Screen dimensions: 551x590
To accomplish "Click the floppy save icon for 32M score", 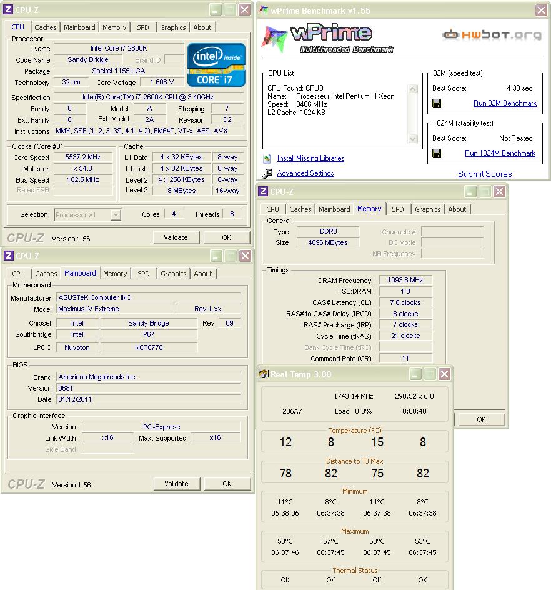I will (437, 103).
